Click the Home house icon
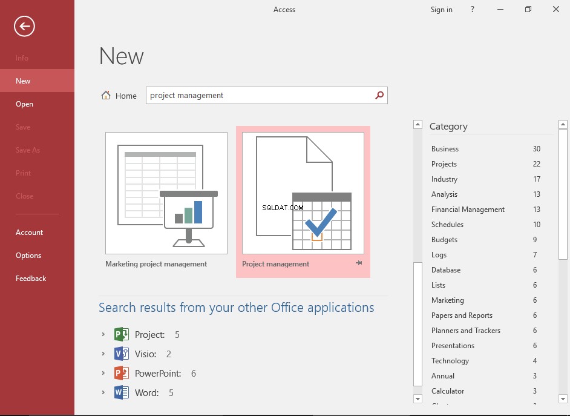This screenshot has width=570, height=416. click(x=106, y=95)
